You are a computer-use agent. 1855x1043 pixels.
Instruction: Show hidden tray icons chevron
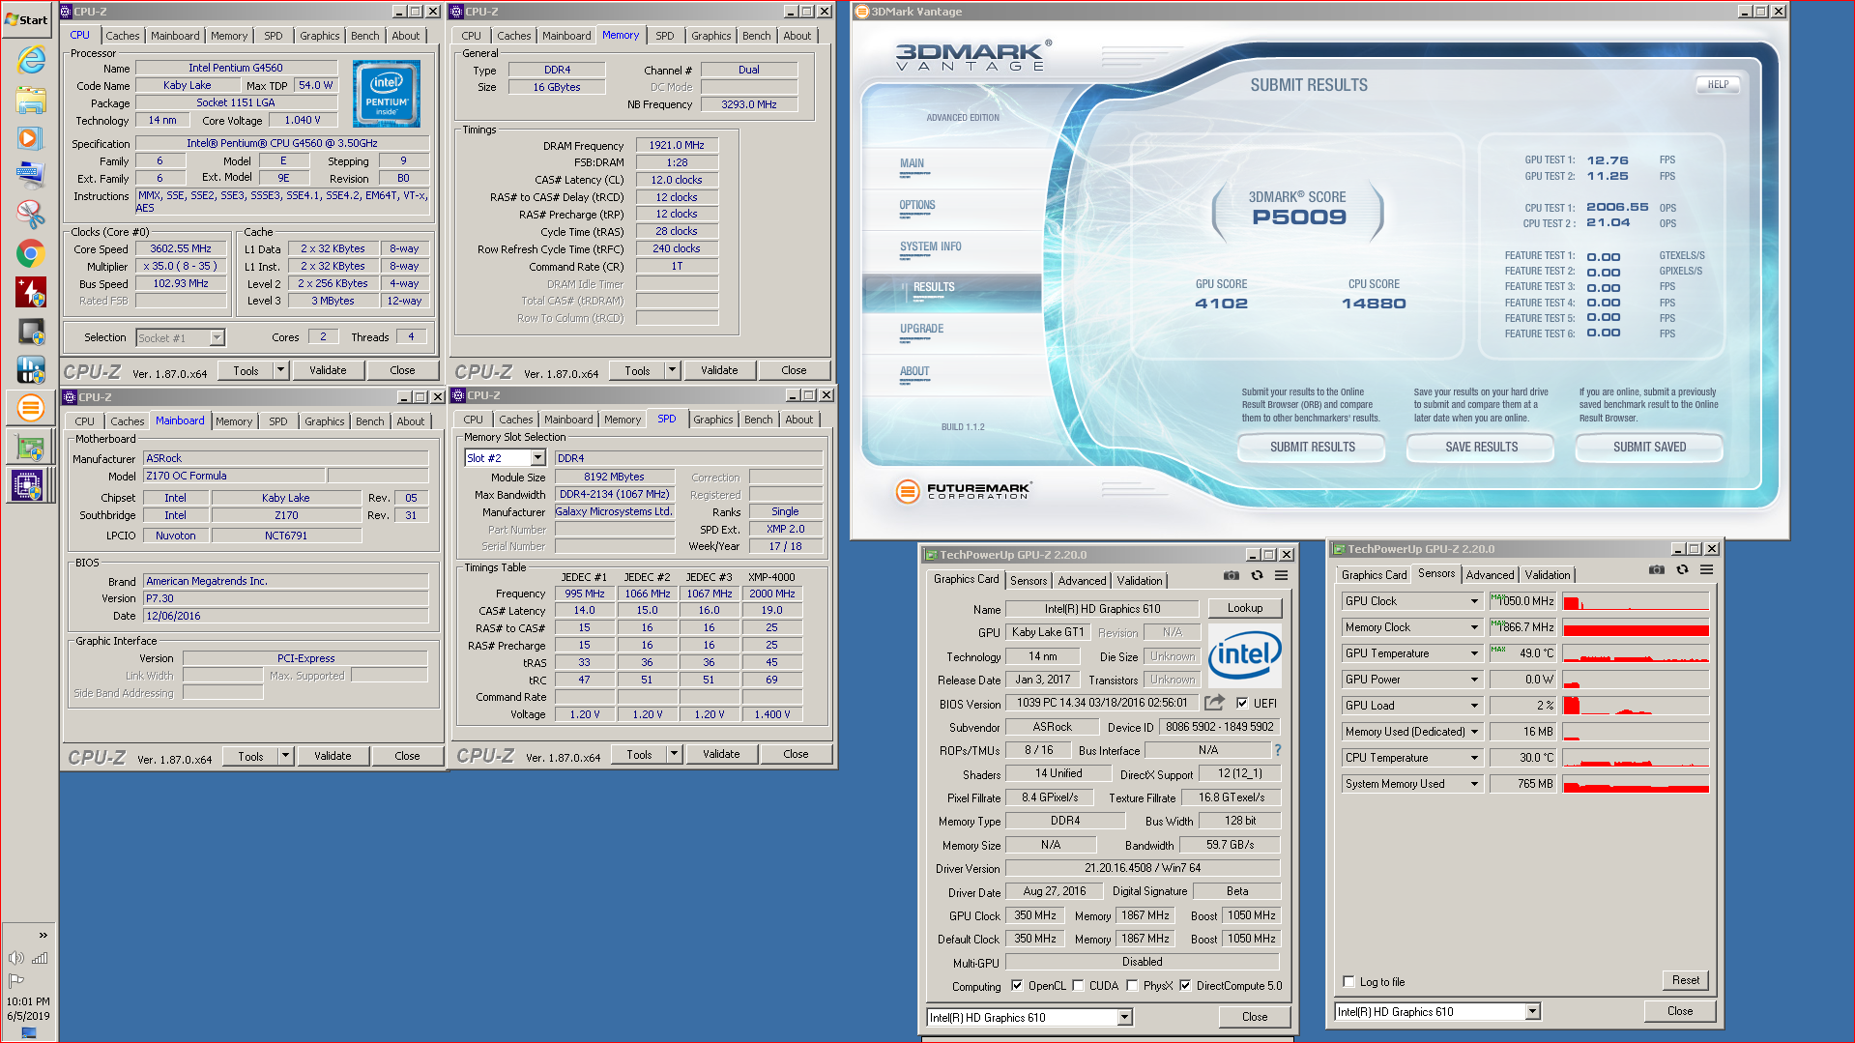43,935
